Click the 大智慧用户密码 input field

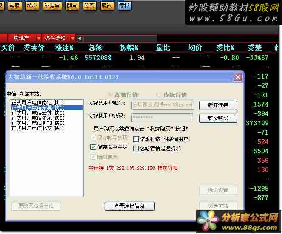[x=162, y=118]
